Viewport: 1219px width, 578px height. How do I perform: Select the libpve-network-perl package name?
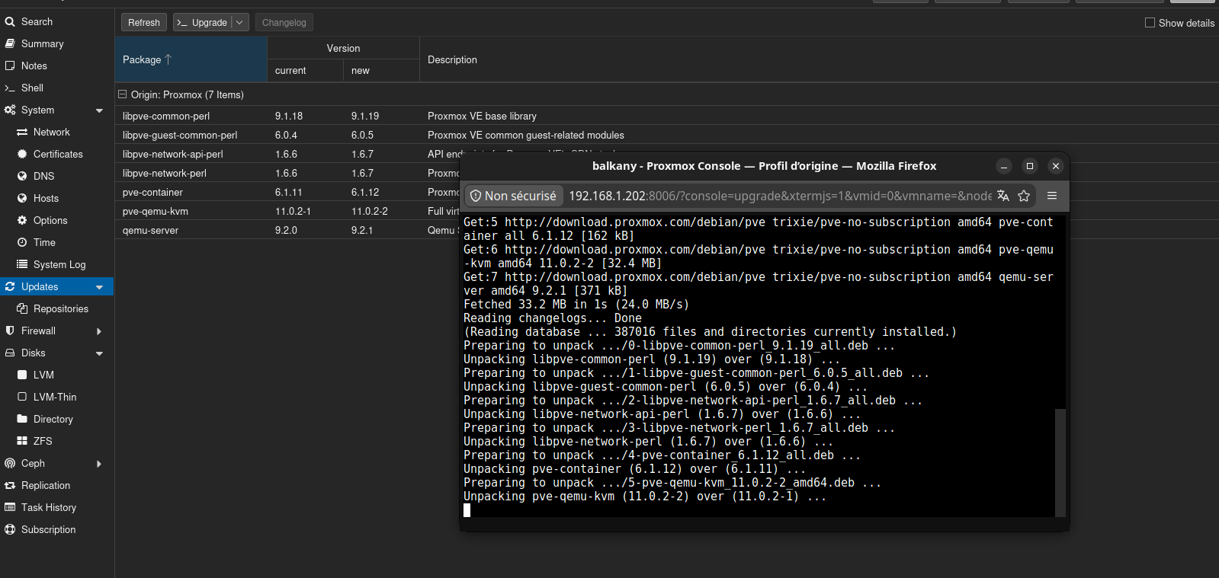[165, 174]
